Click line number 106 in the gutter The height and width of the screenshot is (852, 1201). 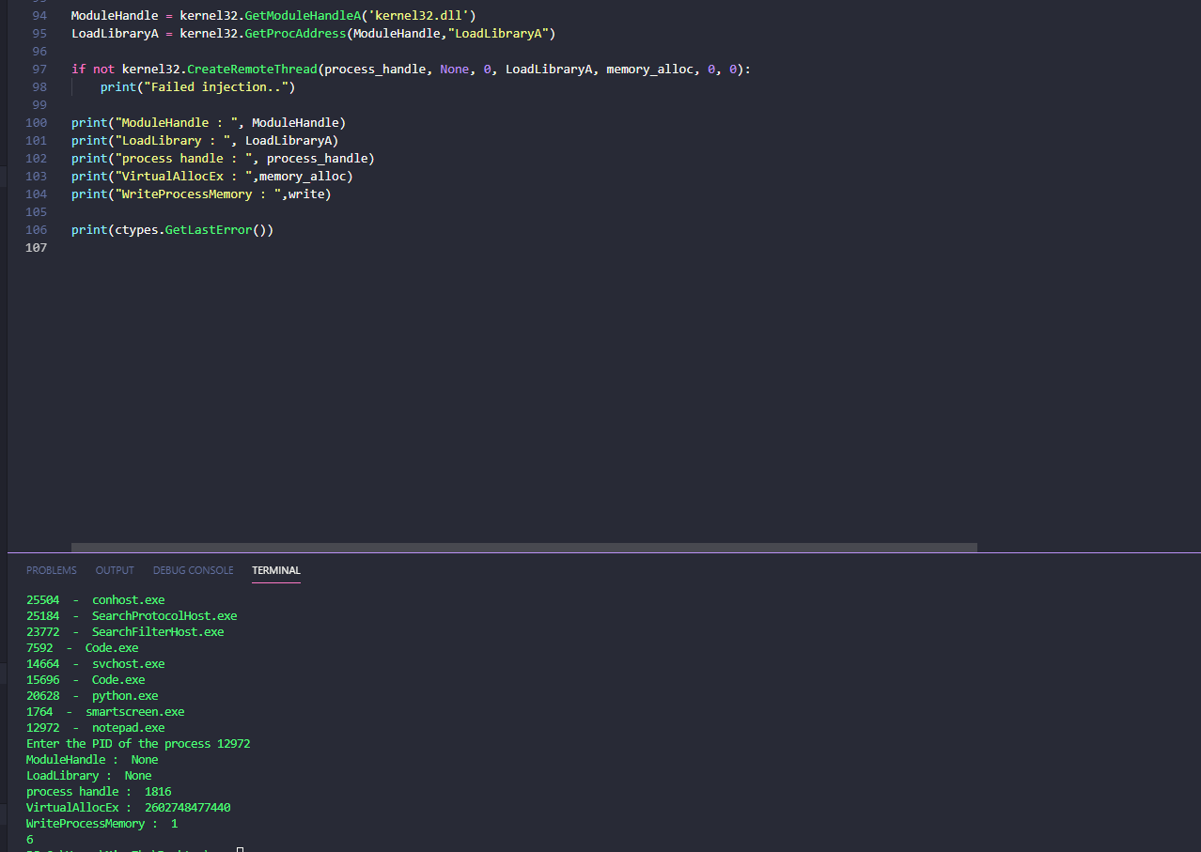pyautogui.click(x=39, y=229)
